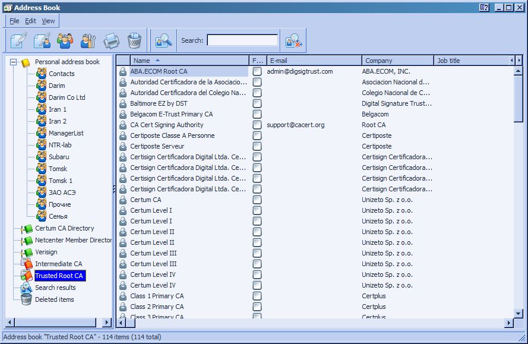
Task: Click the Search results folder icon
Action: pyautogui.click(x=27, y=288)
